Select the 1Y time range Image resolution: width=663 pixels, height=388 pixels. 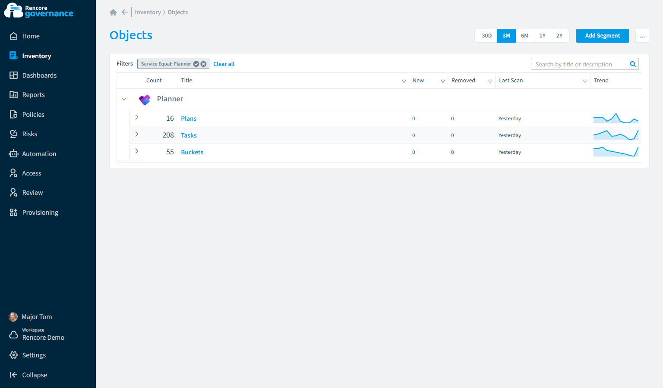(543, 36)
